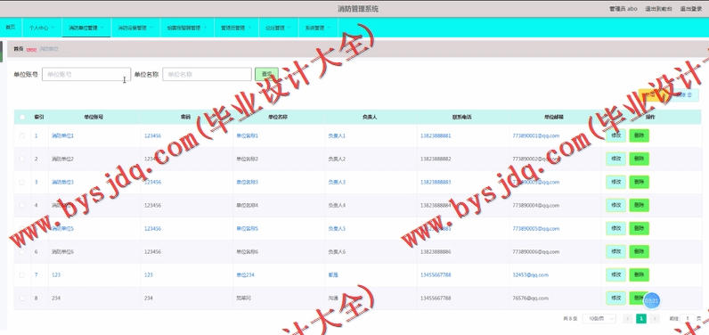The image size is (709, 335).
Task: Click email 32453@qq.com
Action: coord(530,275)
